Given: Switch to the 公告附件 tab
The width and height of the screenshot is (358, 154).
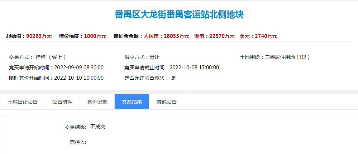Looking at the screenshot, I should pyautogui.click(x=62, y=102).
